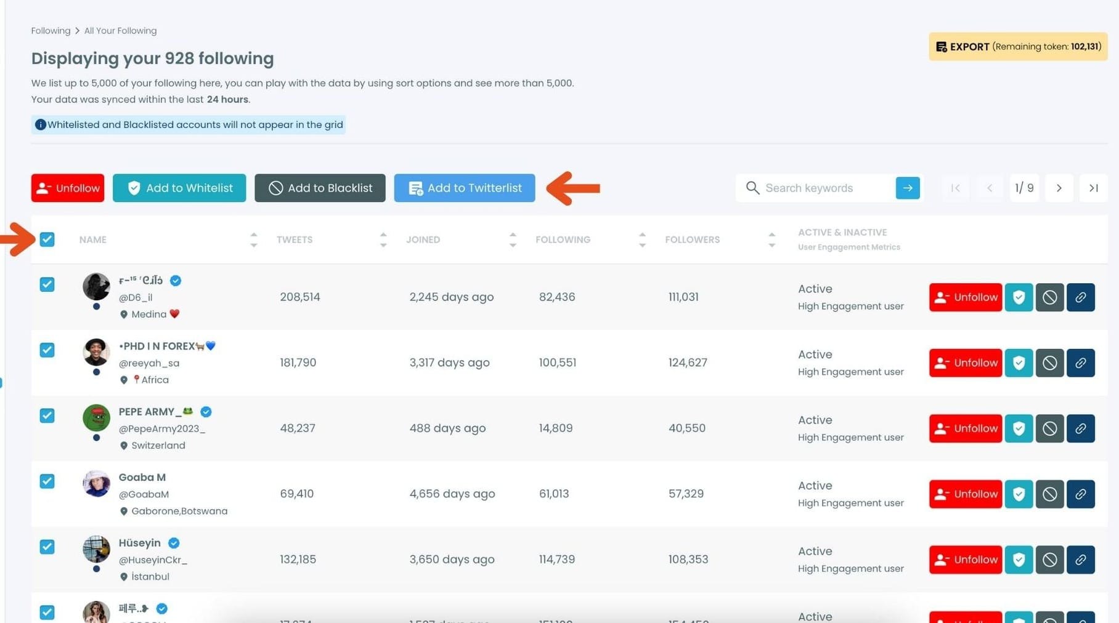This screenshot has height=623, width=1119.
Task: Sort by JOINED date ascending
Action: point(513,234)
